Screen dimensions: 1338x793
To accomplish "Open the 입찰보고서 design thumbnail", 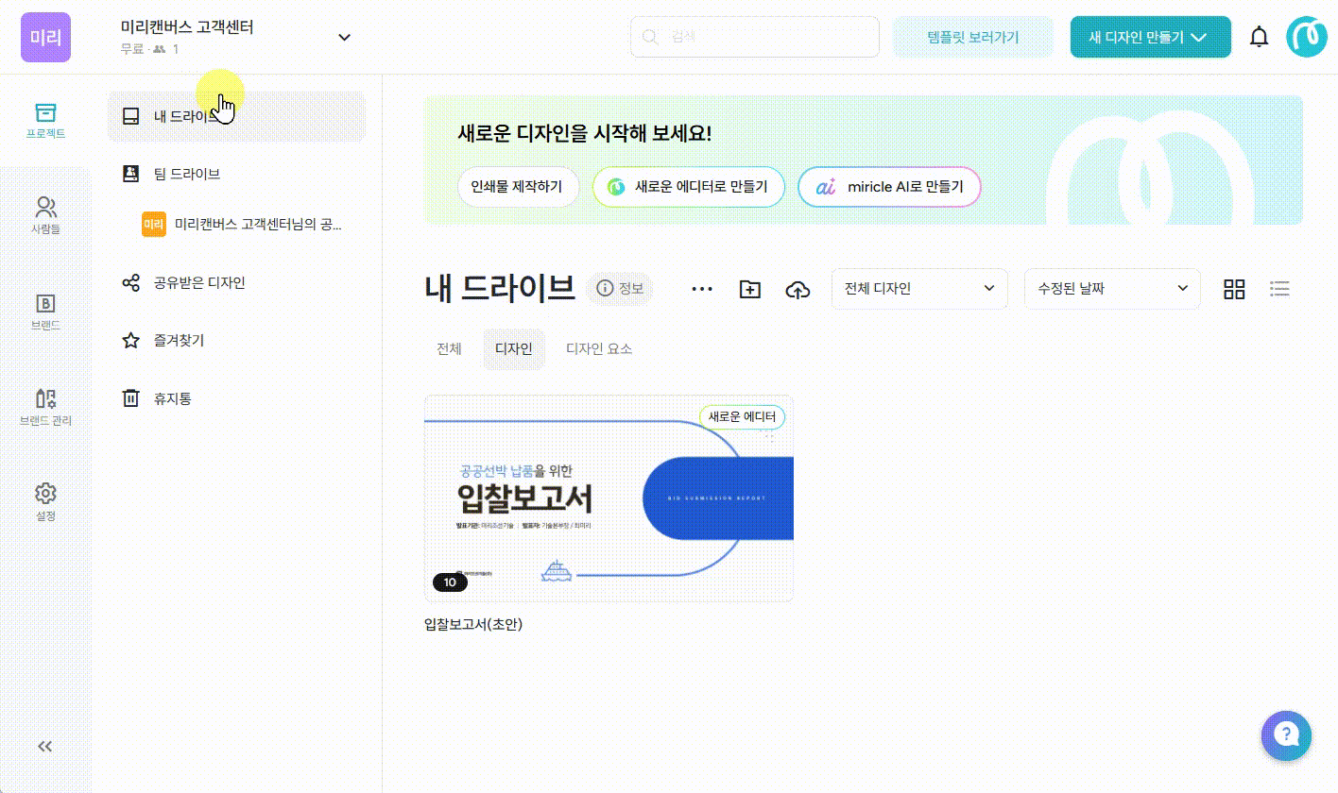I will tap(609, 498).
